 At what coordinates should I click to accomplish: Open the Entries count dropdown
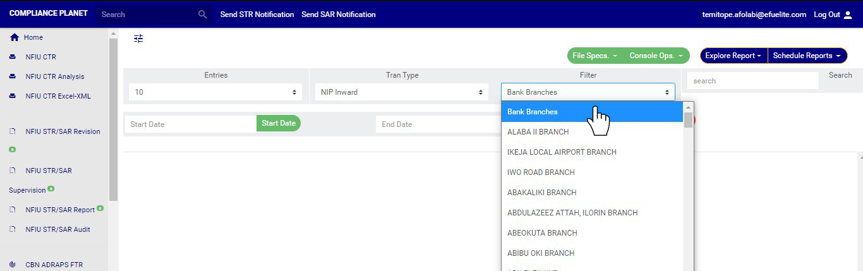[x=215, y=92]
